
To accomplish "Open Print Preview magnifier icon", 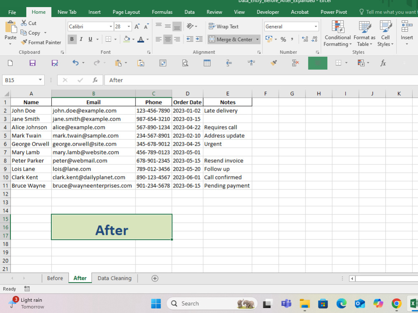I will coord(185,63).
